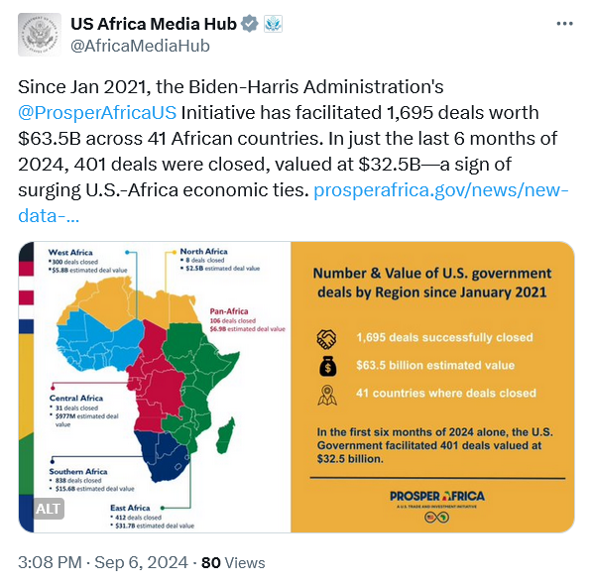Click the orange infographic stats panel

(432, 387)
